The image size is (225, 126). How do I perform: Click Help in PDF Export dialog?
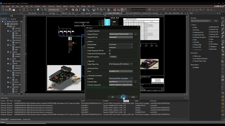133,97
